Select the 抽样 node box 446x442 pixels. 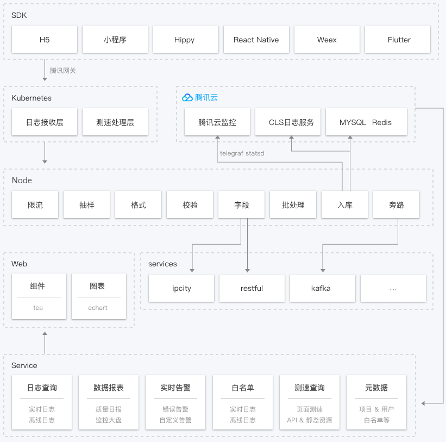[86, 204]
